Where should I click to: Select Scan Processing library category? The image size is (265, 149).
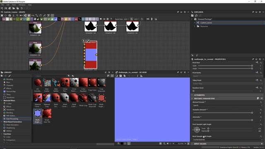click(12, 119)
